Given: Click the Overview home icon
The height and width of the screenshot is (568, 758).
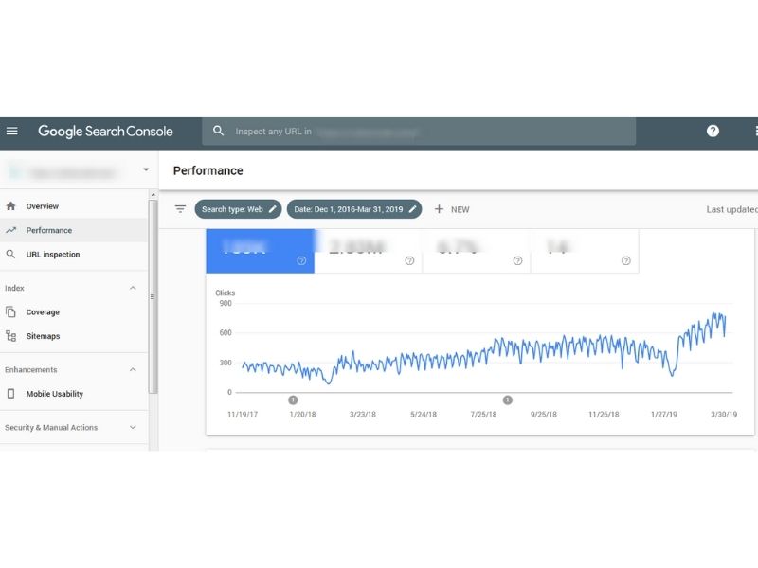Looking at the screenshot, I should click(x=10, y=206).
